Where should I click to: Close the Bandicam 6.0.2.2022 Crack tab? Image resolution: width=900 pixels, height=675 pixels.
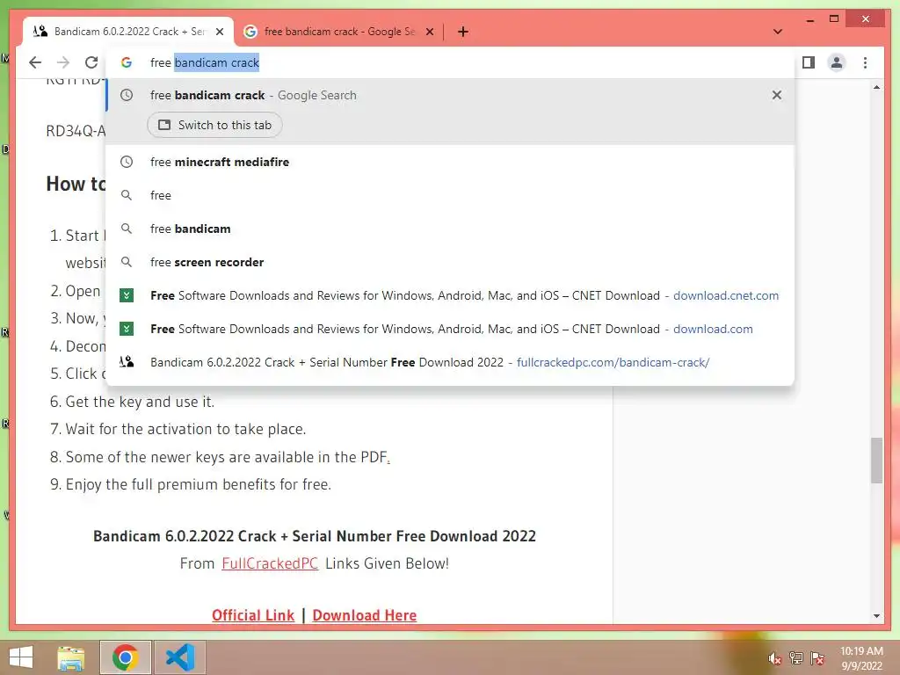pyautogui.click(x=220, y=32)
